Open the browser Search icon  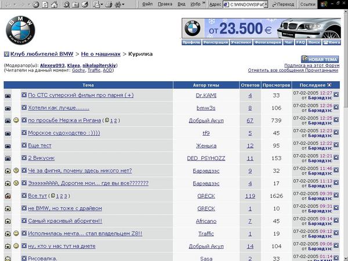tap(66, 5)
